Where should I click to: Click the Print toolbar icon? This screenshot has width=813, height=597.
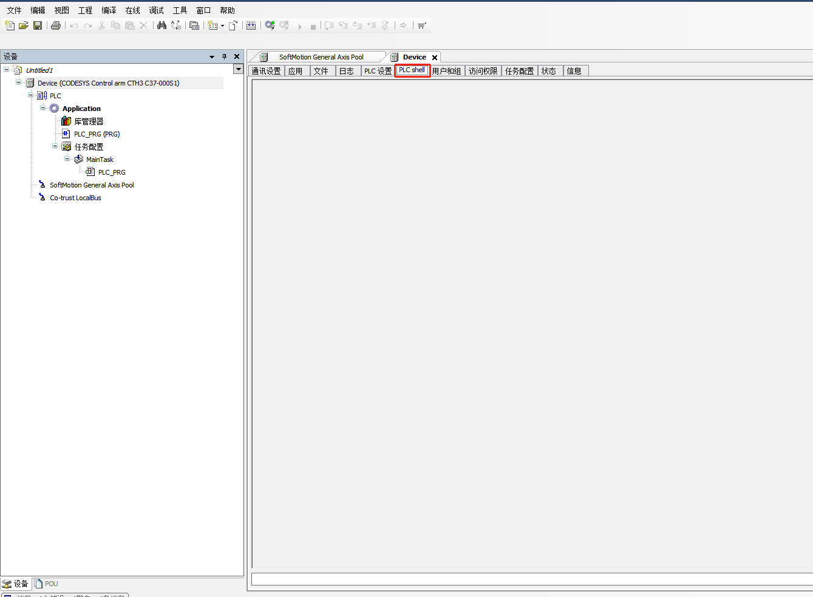[x=56, y=25]
